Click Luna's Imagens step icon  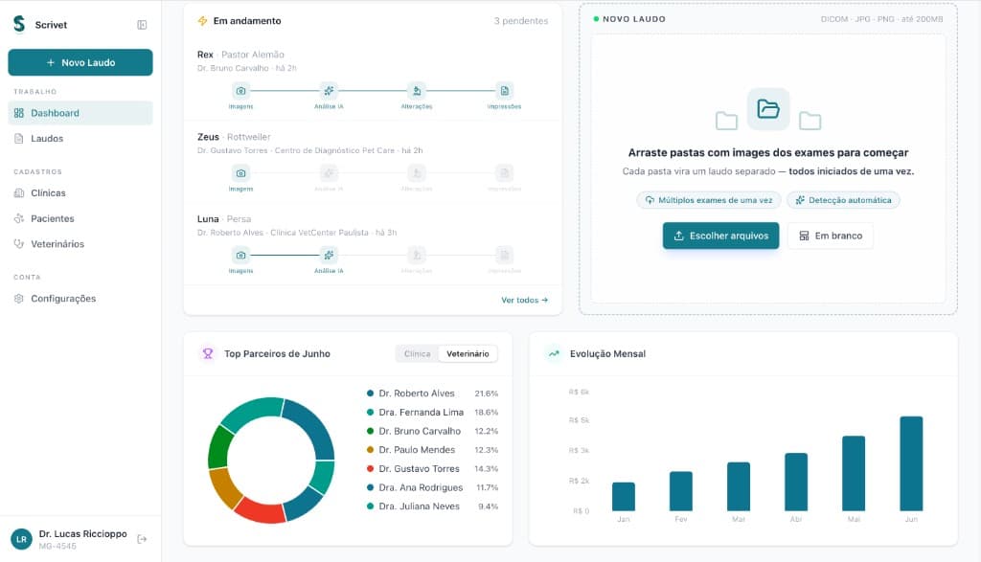[x=240, y=255]
